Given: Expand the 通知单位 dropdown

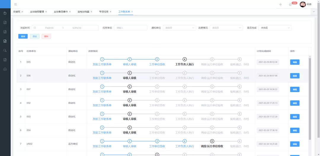Looking at the screenshot, I should coord(179,28).
